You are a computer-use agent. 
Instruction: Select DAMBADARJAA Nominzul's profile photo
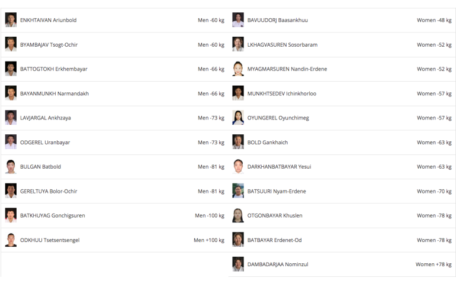click(x=238, y=264)
